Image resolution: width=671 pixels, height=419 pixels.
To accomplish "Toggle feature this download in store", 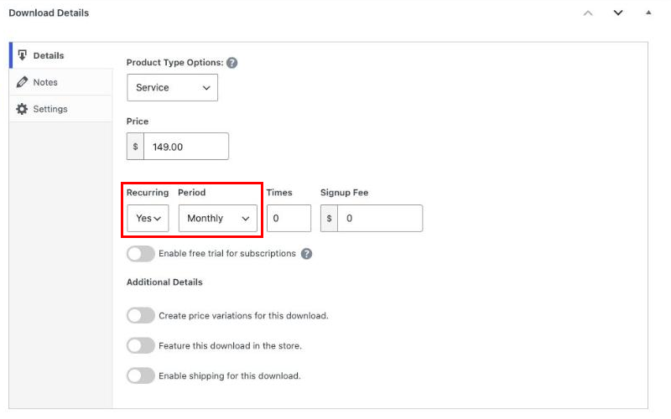I will [x=141, y=346].
